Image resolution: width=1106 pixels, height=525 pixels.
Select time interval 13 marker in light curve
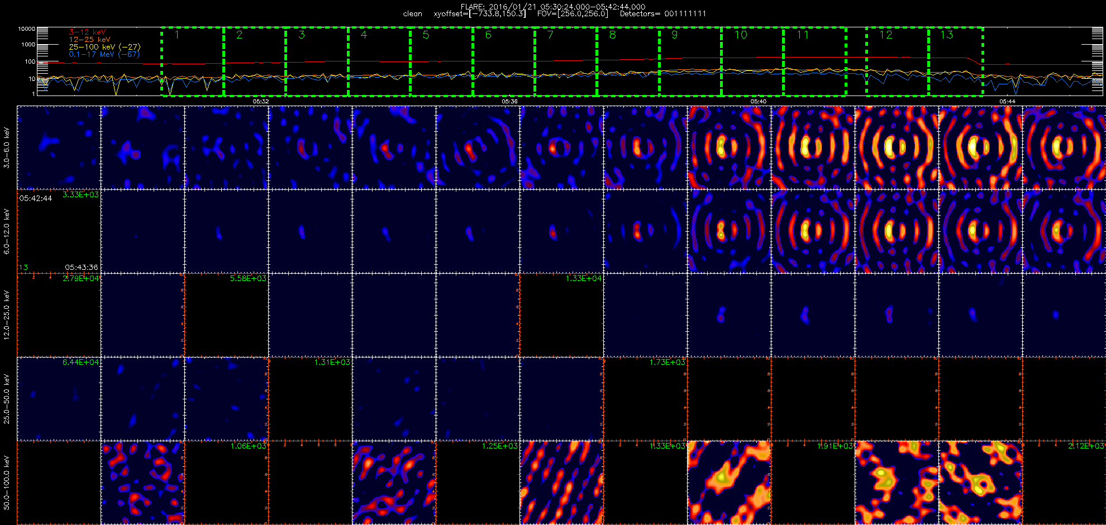[947, 35]
